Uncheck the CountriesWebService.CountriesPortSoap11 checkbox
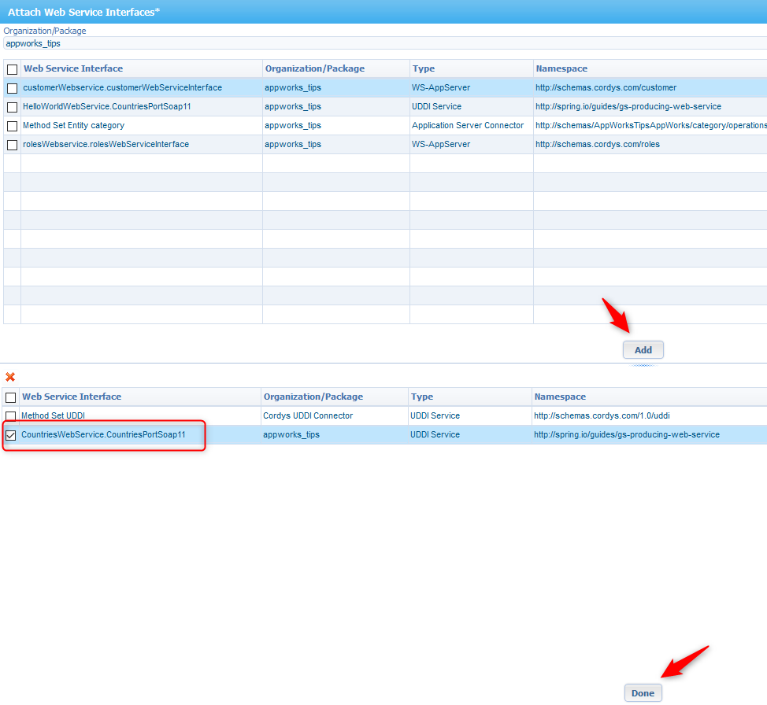This screenshot has width=767, height=705. pyautogui.click(x=10, y=435)
